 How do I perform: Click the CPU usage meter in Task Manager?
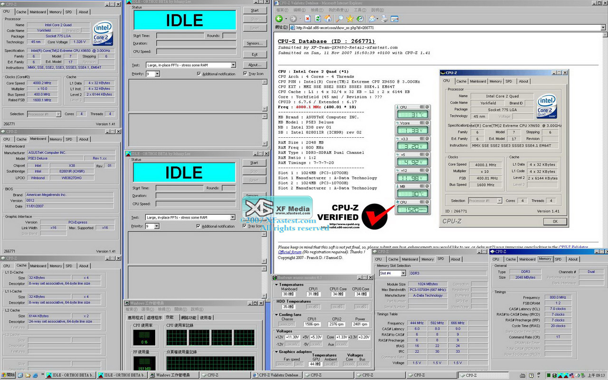point(144,338)
